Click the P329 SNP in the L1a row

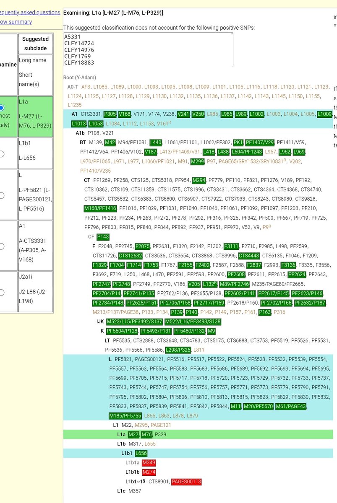tap(160, 434)
